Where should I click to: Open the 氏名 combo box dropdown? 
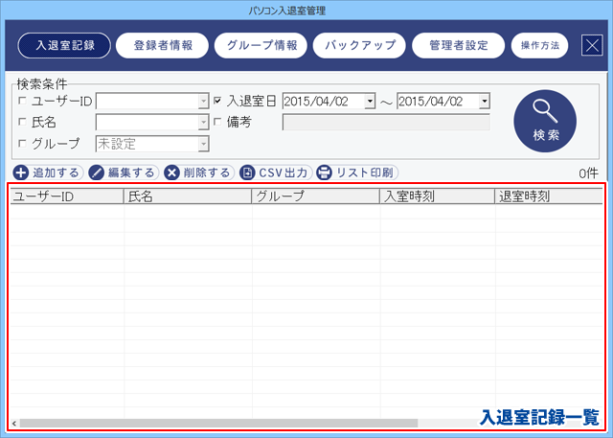click(203, 123)
